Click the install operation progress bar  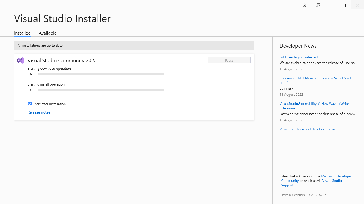tap(101, 90)
